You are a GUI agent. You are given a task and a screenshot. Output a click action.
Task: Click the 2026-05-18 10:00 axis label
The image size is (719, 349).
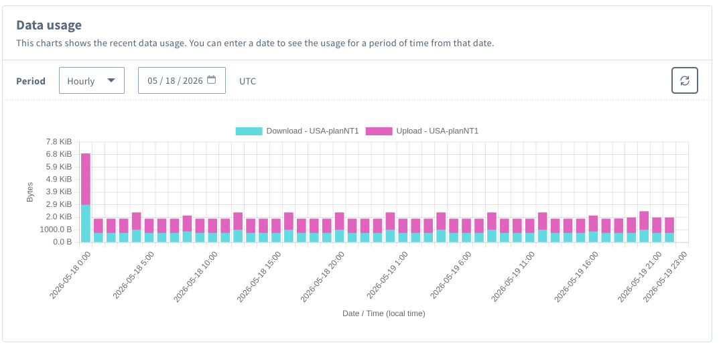pyautogui.click(x=197, y=276)
